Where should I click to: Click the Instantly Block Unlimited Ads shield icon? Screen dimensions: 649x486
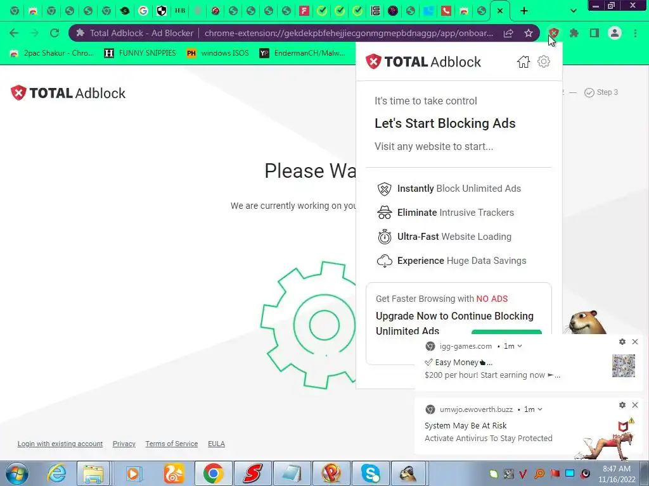(385, 189)
